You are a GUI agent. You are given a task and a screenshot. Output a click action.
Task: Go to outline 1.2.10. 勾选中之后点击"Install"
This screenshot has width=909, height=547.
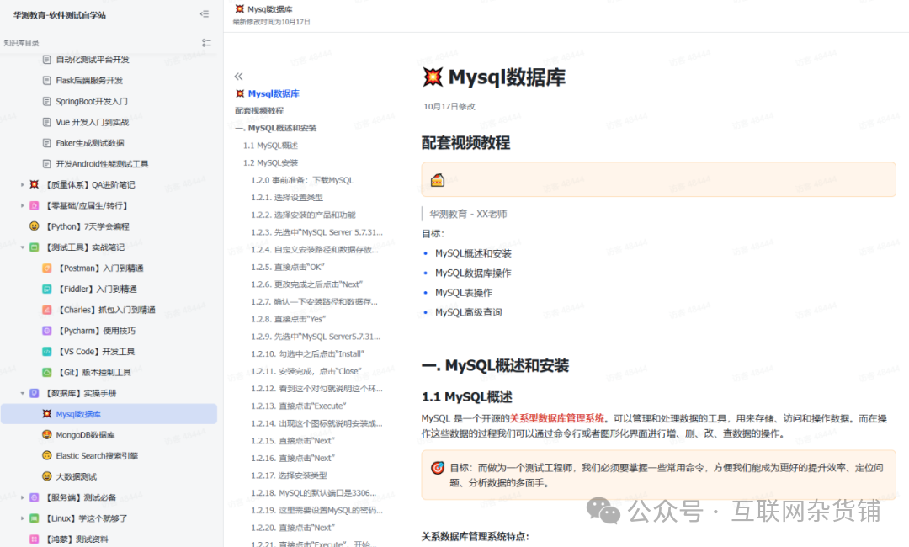[x=308, y=354]
